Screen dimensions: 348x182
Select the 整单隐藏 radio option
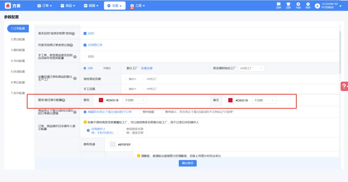[x=140, y=112]
